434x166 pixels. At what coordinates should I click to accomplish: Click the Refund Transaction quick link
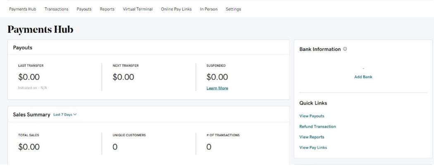(x=317, y=126)
